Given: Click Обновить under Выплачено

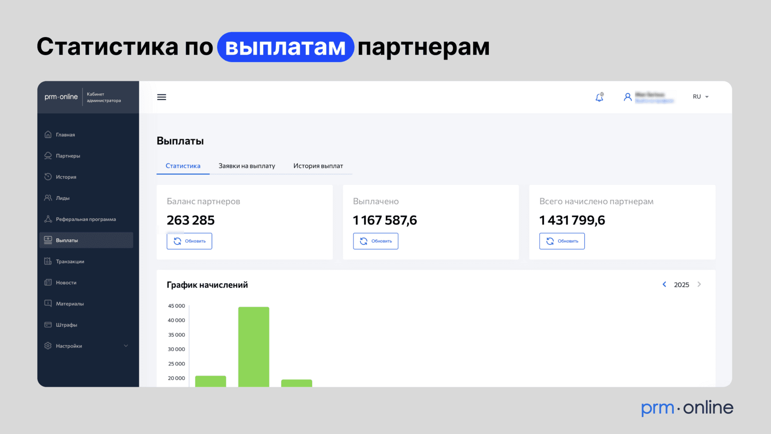Looking at the screenshot, I should pos(375,241).
